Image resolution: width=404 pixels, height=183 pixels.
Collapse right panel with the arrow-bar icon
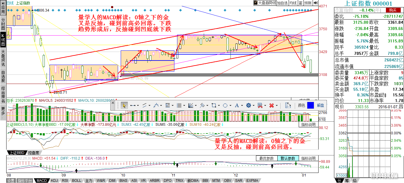[315, 3]
